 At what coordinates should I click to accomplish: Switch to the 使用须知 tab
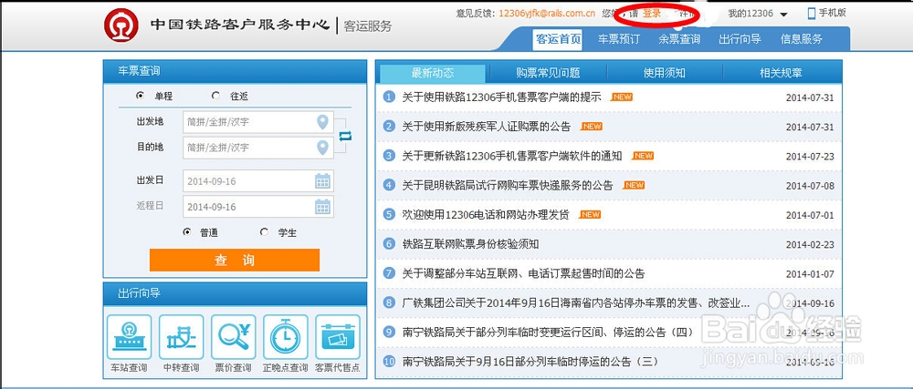(x=665, y=73)
